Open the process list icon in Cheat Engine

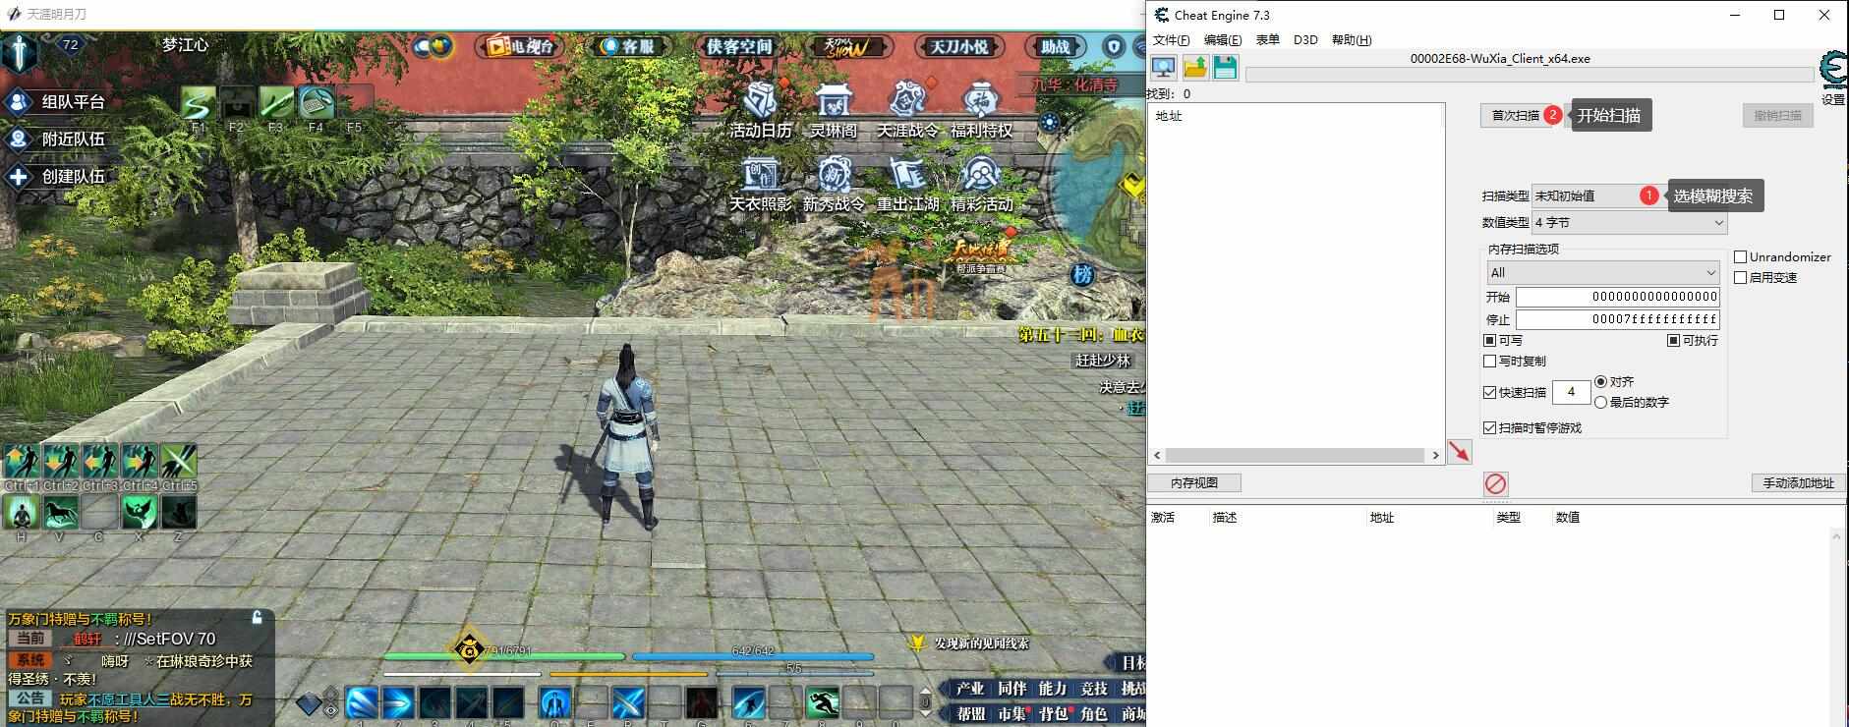(x=1164, y=68)
